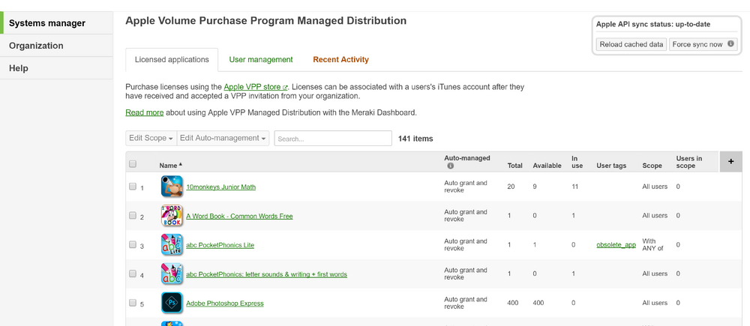This screenshot has height=326, width=750.
Task: Tick the Adobe Photoshop Express row checkbox
Action: coord(133,303)
